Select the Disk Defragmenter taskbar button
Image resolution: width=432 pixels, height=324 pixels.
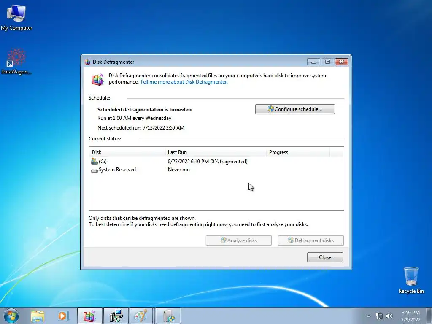(x=89, y=316)
